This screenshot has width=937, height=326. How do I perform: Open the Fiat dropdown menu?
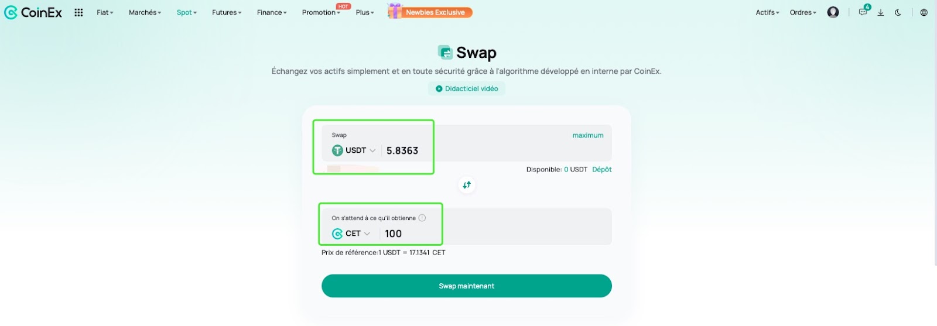pyautogui.click(x=105, y=12)
